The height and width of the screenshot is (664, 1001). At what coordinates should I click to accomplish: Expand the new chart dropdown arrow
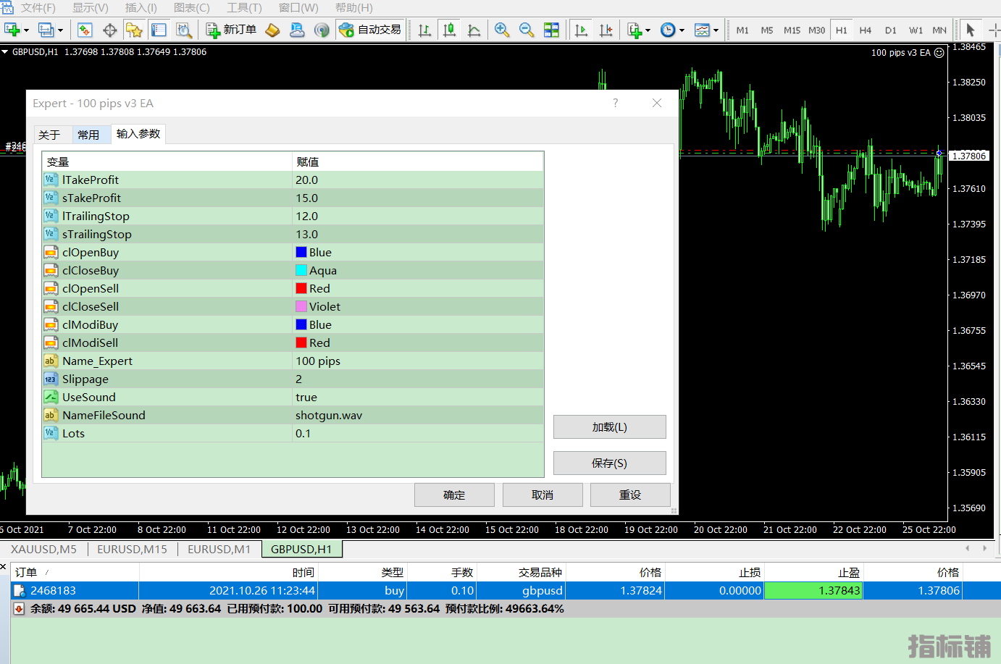27,30
